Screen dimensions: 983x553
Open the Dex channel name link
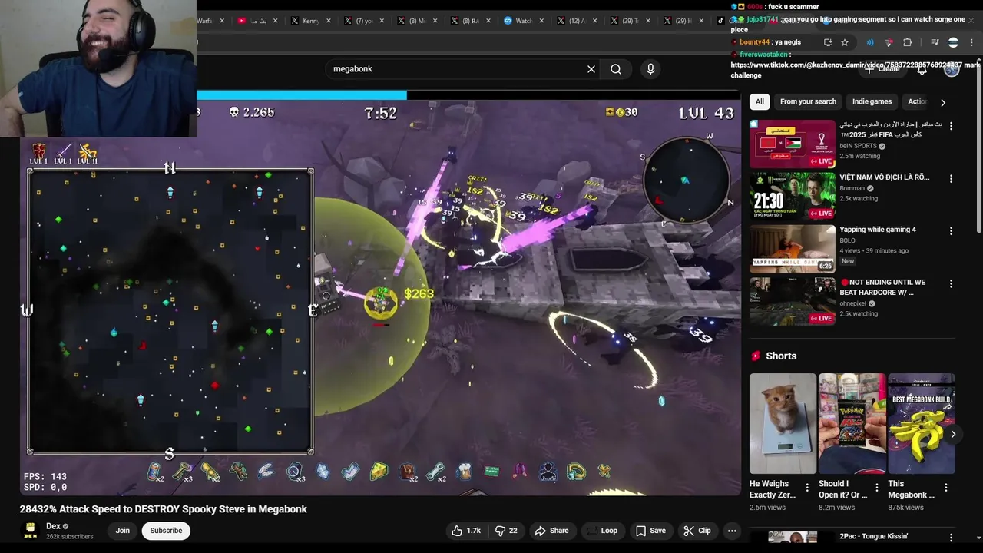coord(53,526)
